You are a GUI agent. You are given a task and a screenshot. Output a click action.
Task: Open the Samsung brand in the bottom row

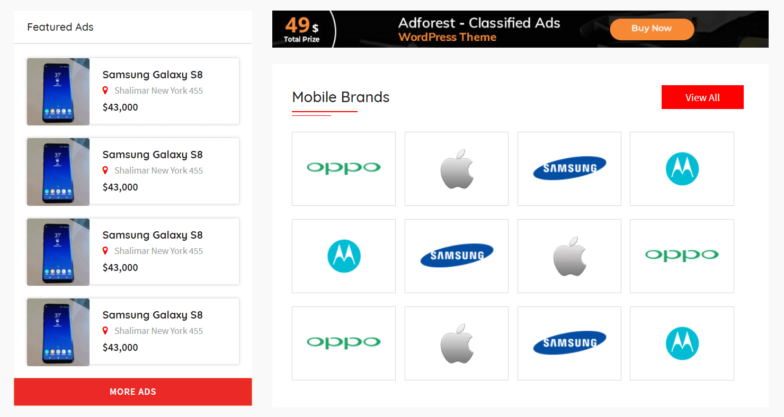[x=569, y=343]
